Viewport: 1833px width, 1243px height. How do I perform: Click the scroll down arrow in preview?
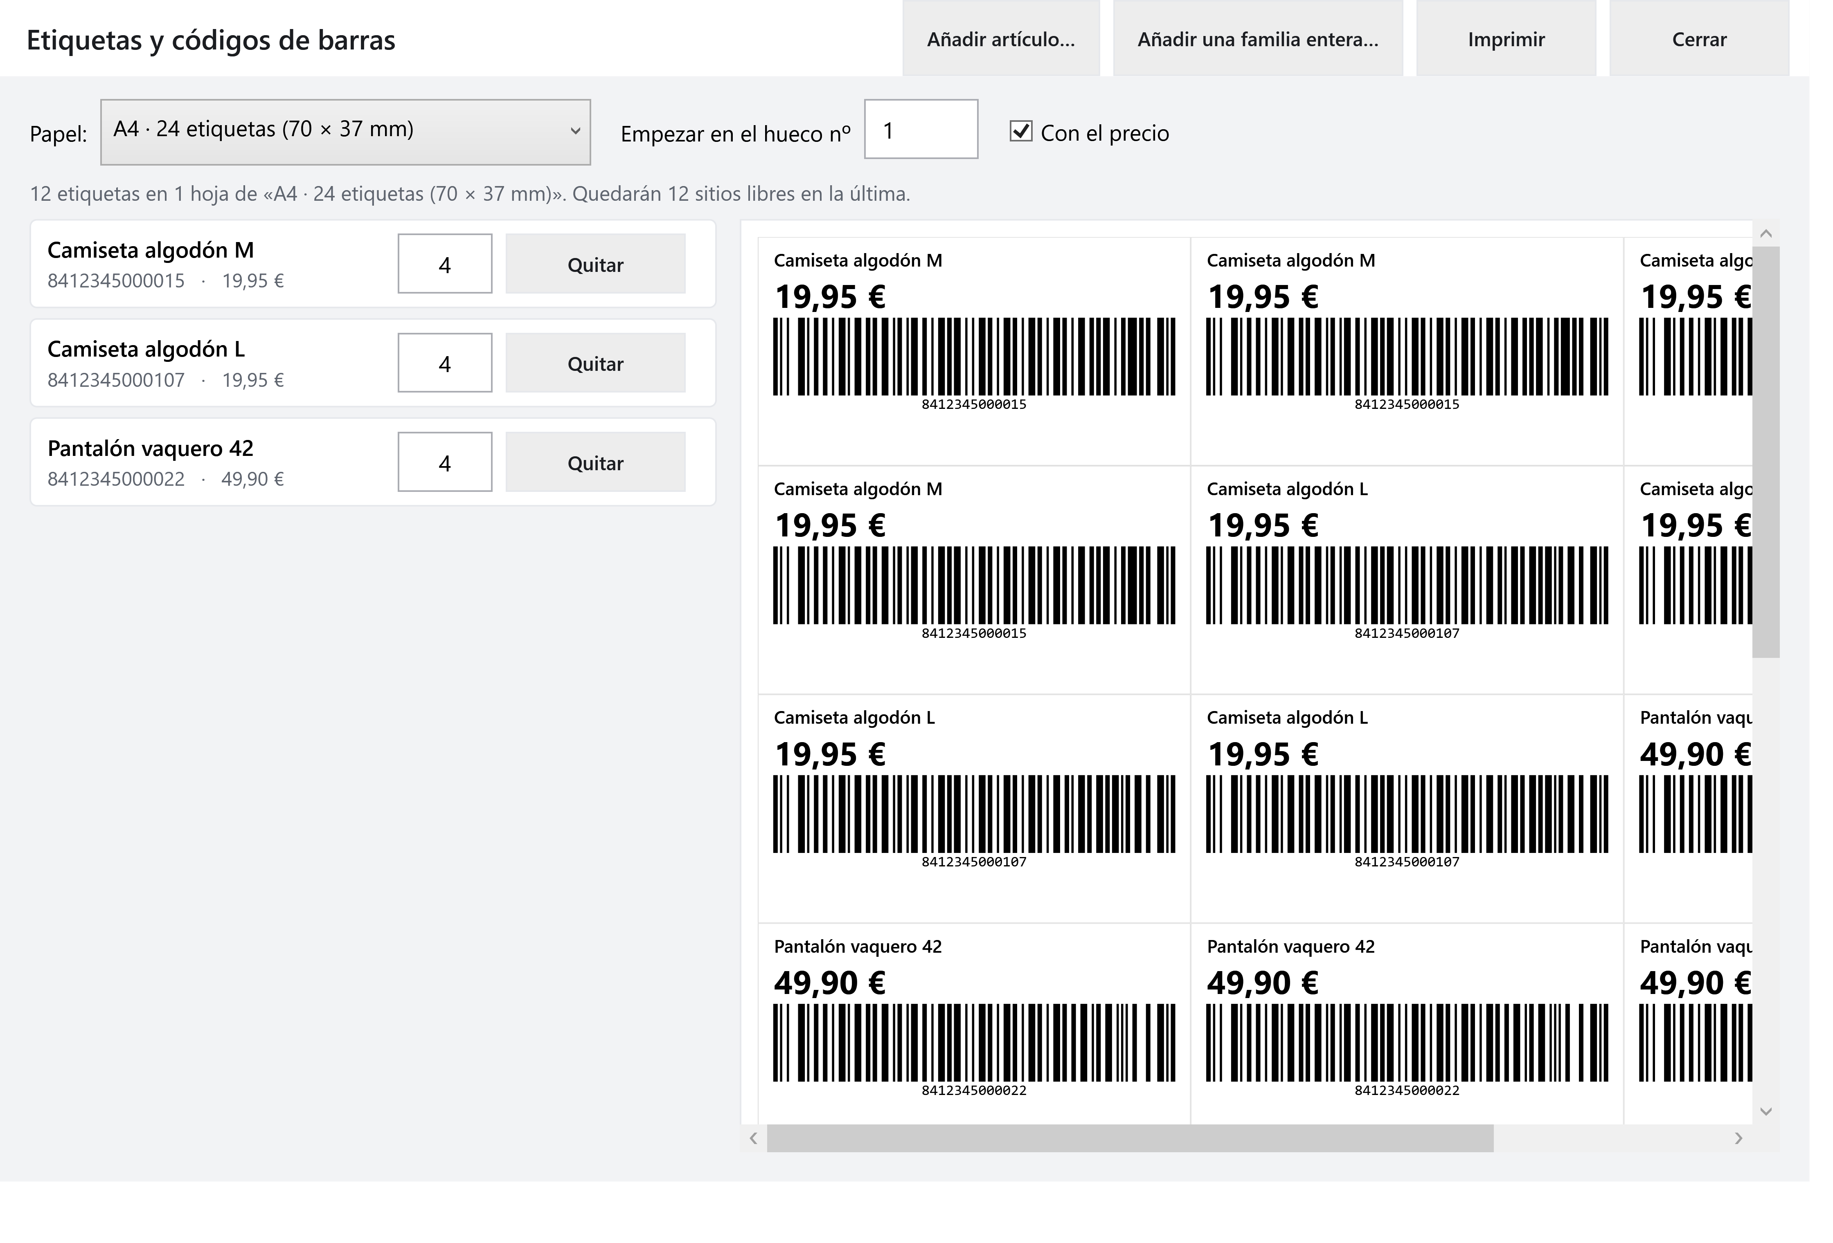(1766, 1111)
